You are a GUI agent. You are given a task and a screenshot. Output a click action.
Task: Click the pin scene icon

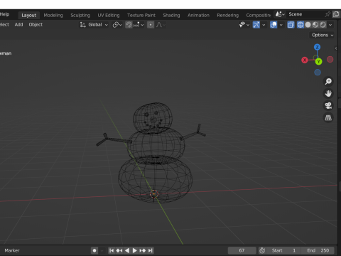(x=328, y=14)
